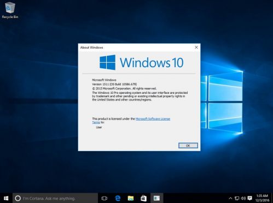Open the taskbar clock and date
The height and width of the screenshot is (203, 273).
[x=262, y=198]
